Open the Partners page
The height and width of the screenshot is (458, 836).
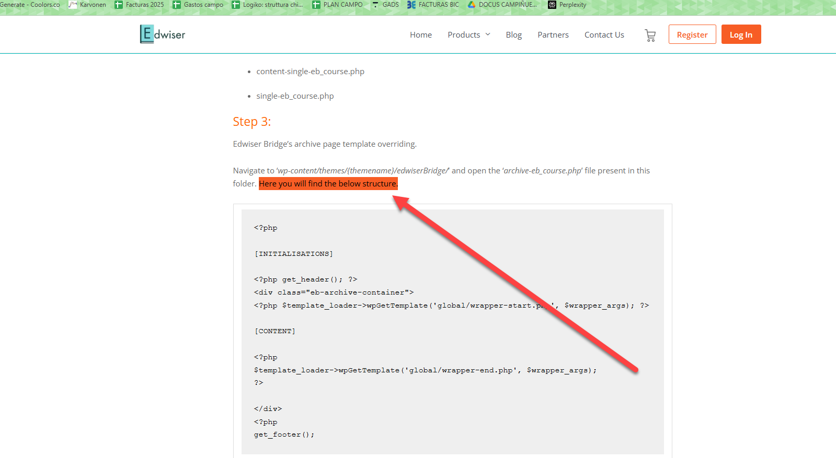pos(553,35)
